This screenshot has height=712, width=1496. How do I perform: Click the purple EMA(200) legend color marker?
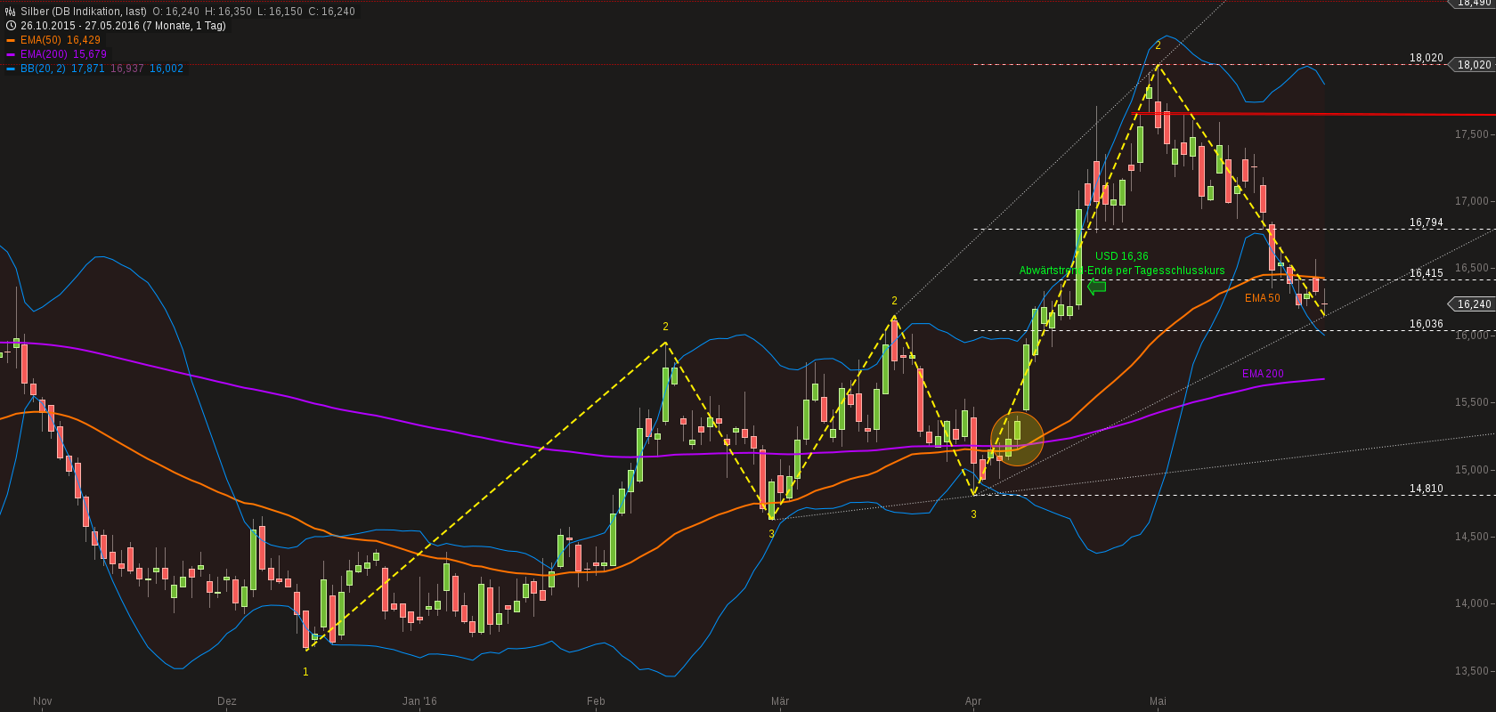pos(11,54)
